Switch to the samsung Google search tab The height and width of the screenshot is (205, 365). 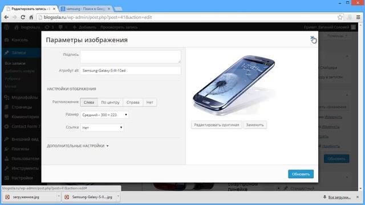(86, 9)
